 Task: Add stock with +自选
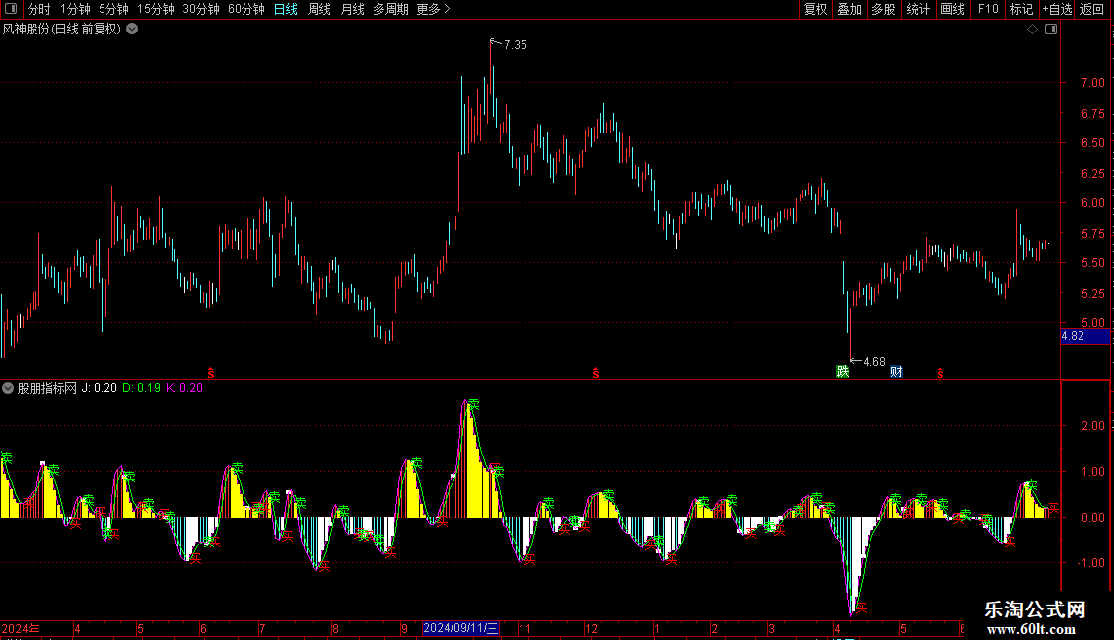pos(1057,9)
